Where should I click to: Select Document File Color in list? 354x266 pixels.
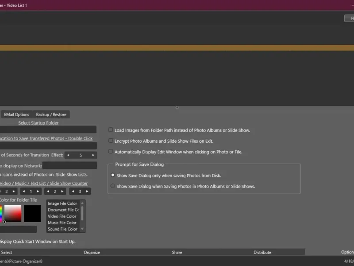click(x=62, y=210)
